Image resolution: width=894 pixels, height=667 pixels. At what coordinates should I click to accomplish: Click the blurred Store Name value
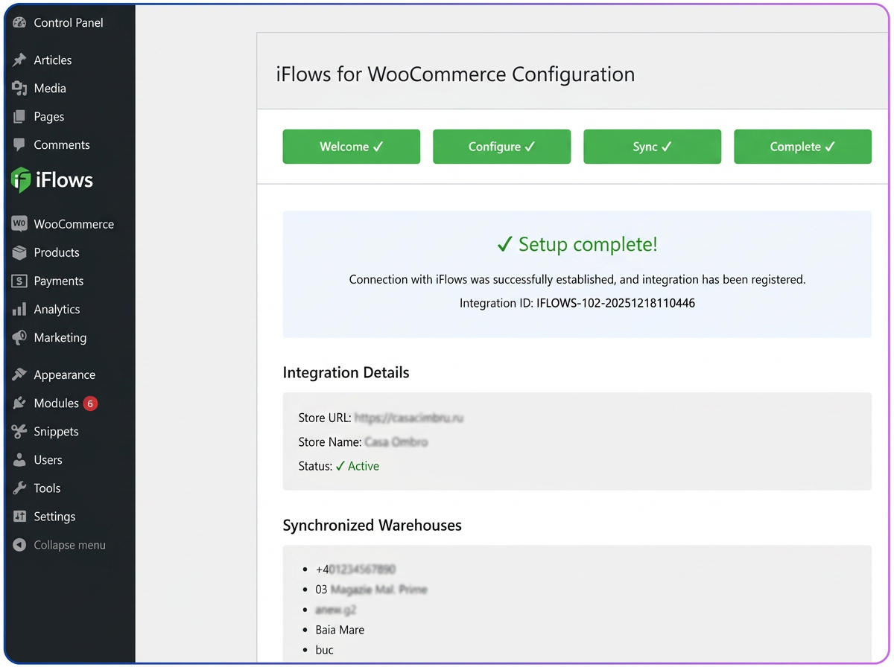[x=396, y=442]
